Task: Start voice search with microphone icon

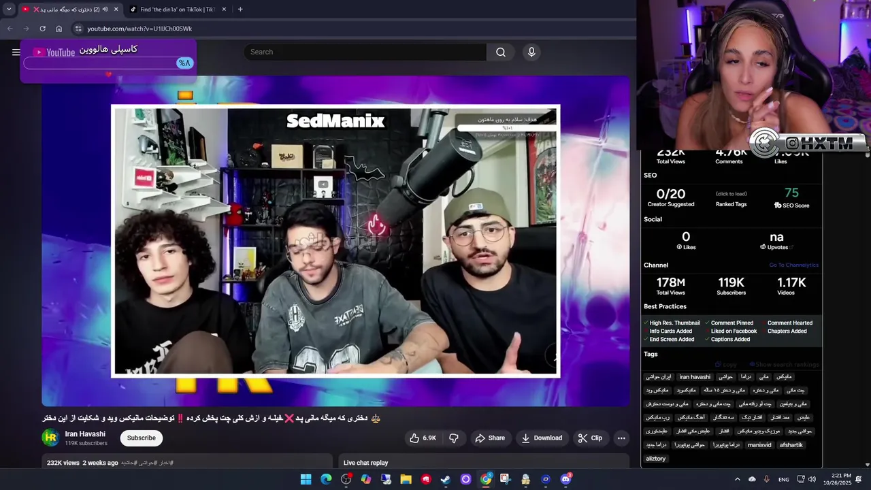Action: click(x=531, y=52)
